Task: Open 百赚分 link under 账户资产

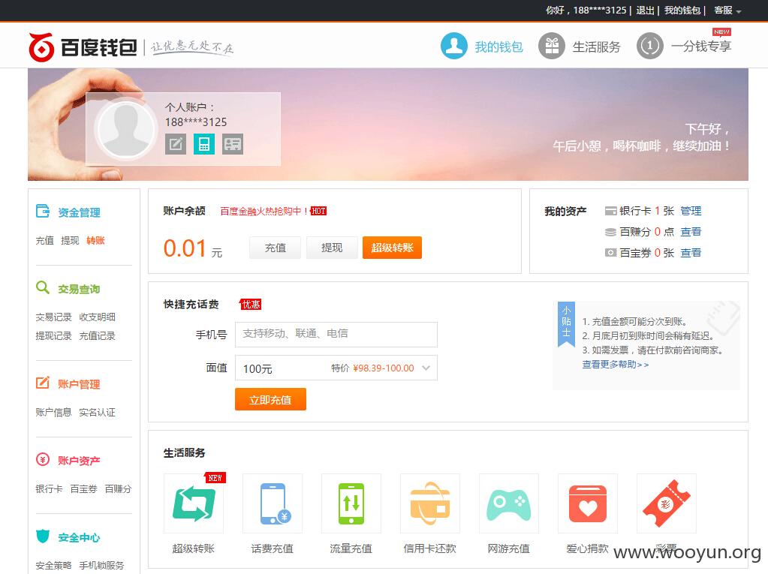Action: tap(119, 489)
